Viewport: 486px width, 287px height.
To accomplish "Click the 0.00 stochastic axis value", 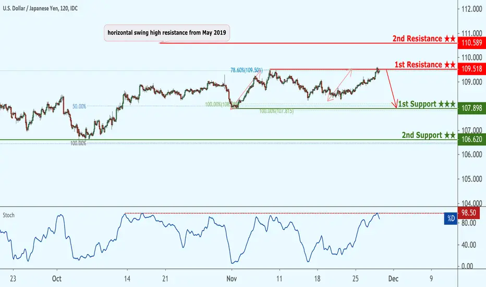I will point(467,266).
